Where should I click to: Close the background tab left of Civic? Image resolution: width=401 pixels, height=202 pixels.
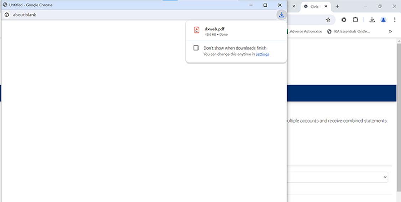294,6
